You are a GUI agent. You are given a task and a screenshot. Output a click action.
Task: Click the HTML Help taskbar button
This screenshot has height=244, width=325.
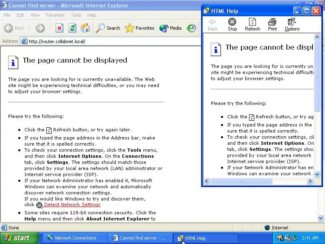(x=205, y=238)
